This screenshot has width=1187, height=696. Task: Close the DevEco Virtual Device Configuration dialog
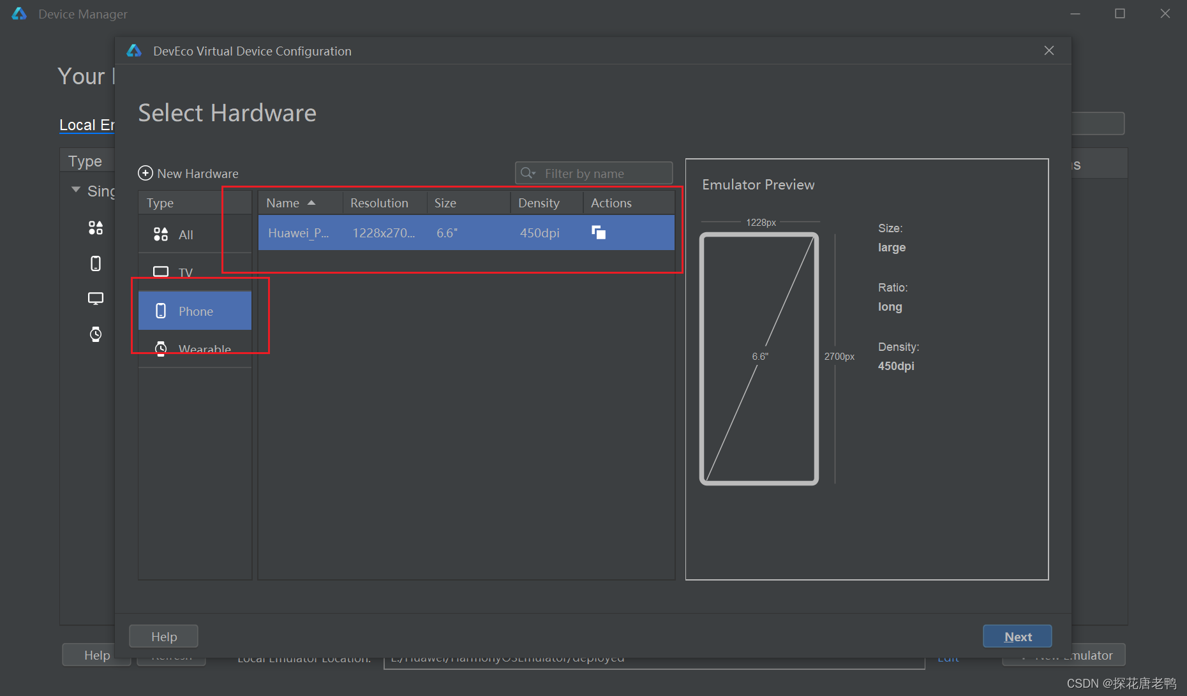tap(1049, 50)
